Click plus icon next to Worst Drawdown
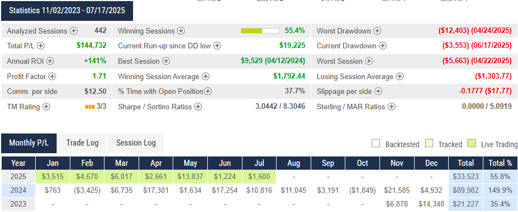This screenshot has height=212, width=518. 377,31
